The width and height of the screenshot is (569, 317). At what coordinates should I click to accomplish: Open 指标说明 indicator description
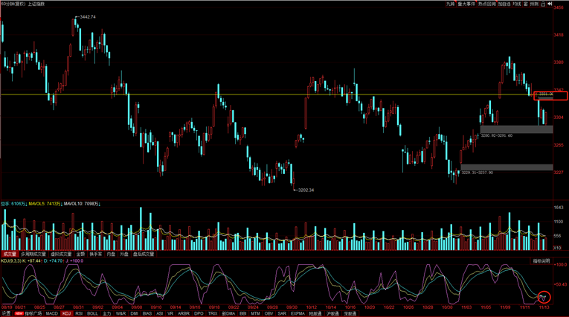pos(541,261)
